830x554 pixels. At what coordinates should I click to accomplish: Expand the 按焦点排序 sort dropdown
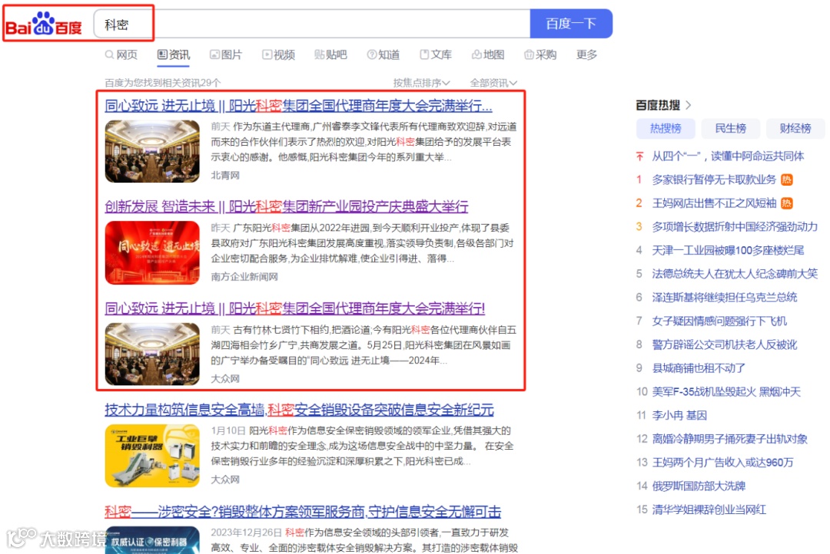[421, 82]
